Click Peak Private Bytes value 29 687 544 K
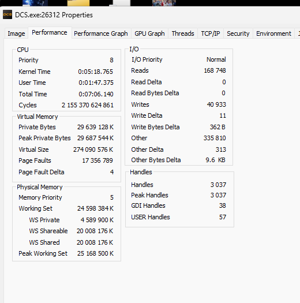Image resolution: width=300 pixels, height=303 pixels. coord(95,138)
